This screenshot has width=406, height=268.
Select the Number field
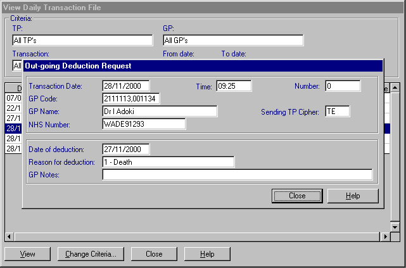click(343, 86)
